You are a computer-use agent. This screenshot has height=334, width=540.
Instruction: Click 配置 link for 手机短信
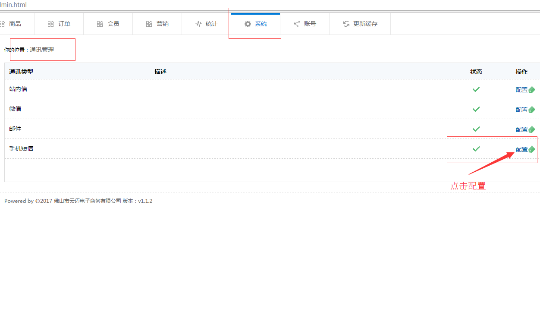521,149
